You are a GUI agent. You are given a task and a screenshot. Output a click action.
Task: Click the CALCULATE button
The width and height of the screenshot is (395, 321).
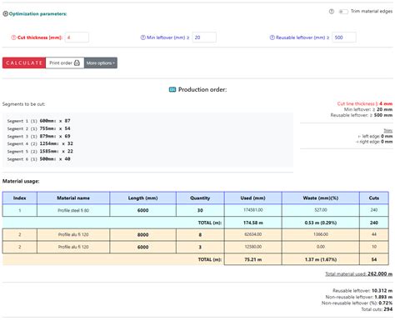[24, 63]
